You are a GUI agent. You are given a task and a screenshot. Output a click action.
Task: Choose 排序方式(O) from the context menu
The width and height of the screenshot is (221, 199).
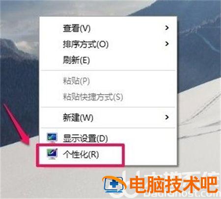(108, 44)
